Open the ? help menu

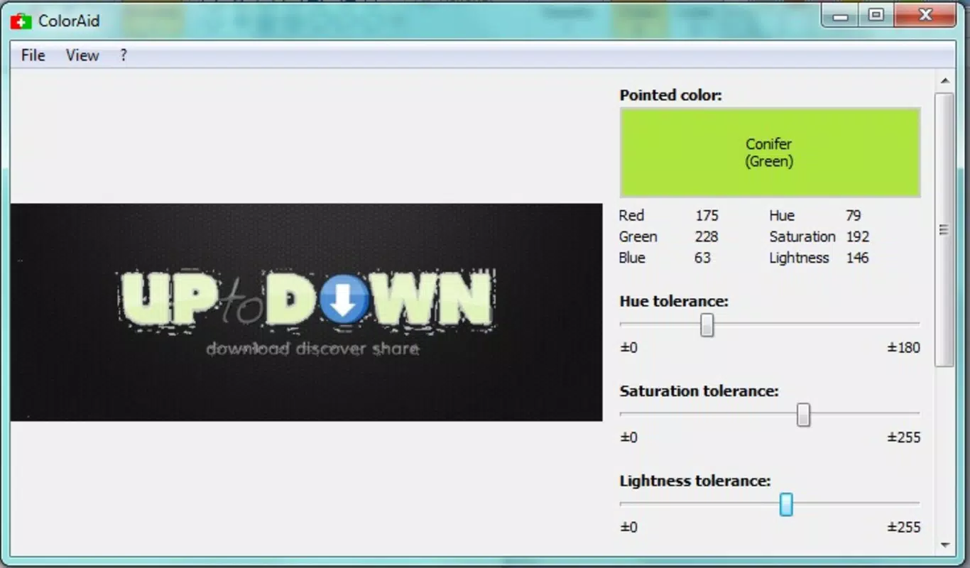pos(124,55)
